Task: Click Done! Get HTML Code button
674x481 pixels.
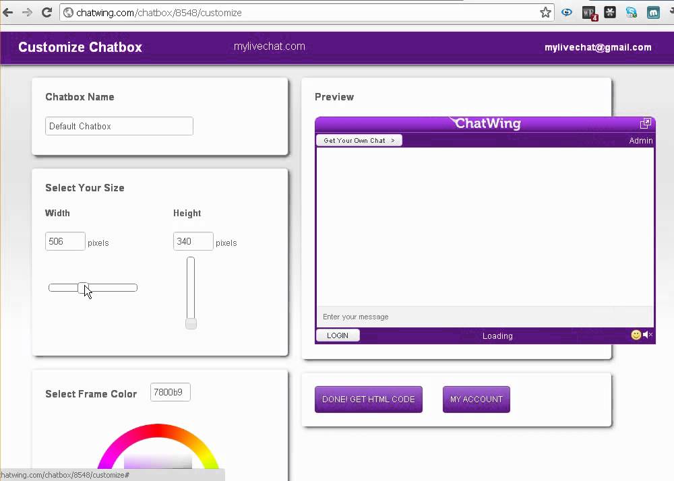Action: click(369, 399)
